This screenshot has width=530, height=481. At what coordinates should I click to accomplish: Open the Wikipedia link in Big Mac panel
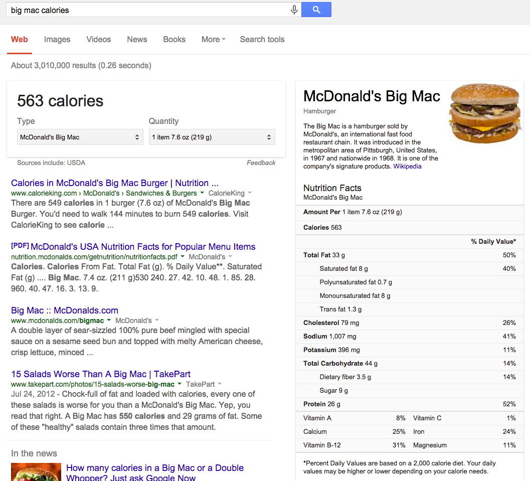pyautogui.click(x=407, y=167)
